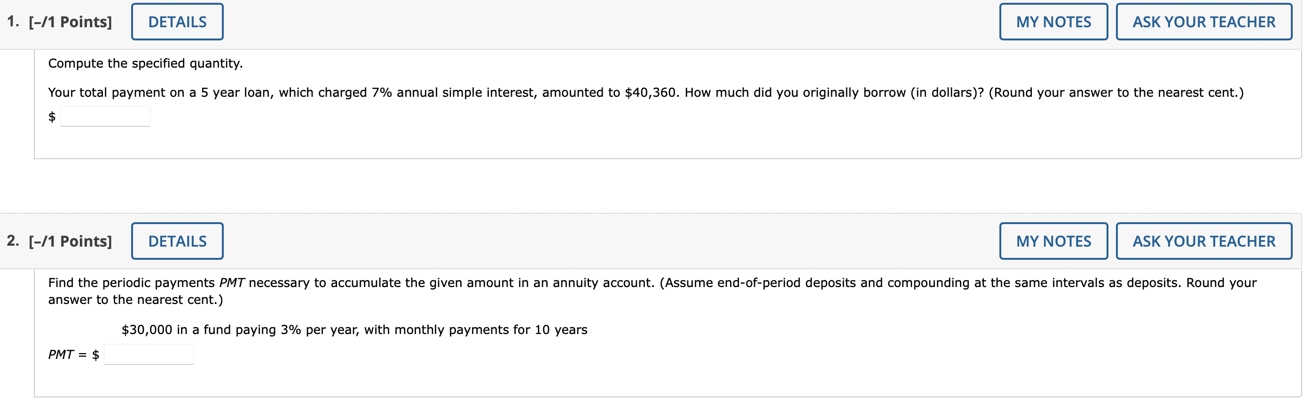Click the $30,000 fund description line
The height and width of the screenshot is (404, 1304).
(353, 329)
